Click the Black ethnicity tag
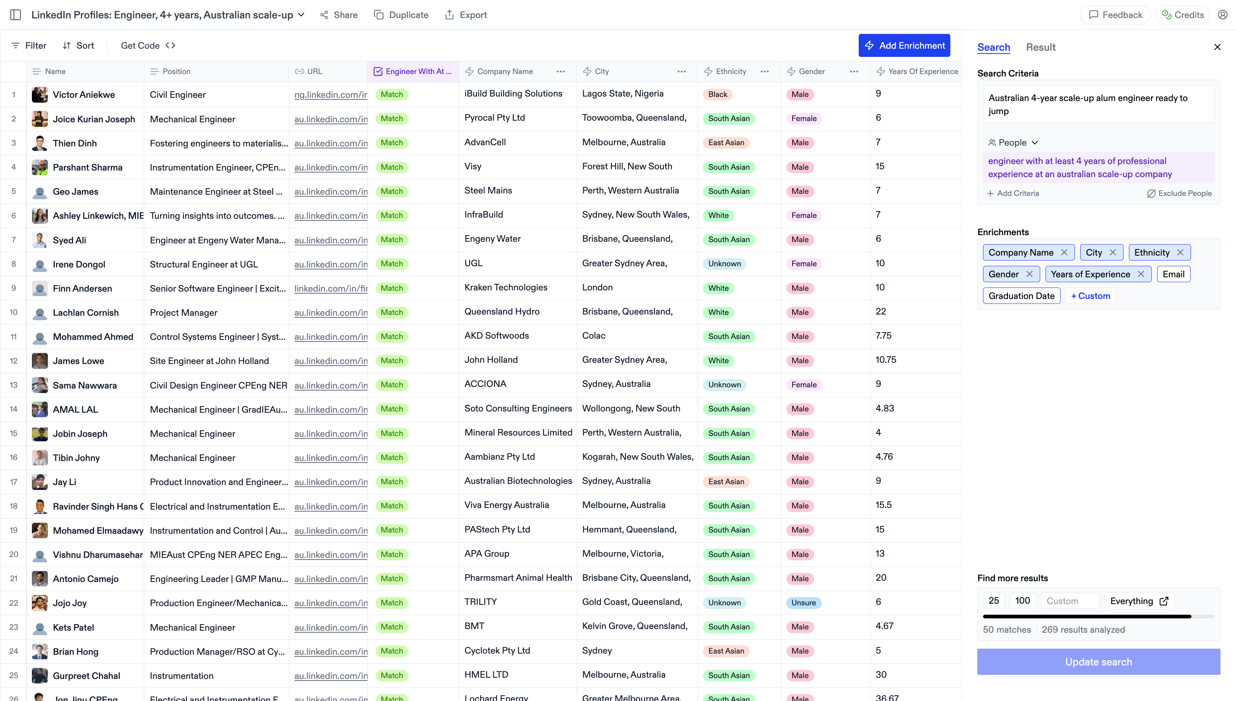Screen dimensions: 1236x701 [x=717, y=94]
